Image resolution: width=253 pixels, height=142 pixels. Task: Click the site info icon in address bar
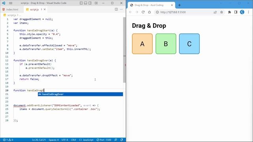[x=157, y=12]
